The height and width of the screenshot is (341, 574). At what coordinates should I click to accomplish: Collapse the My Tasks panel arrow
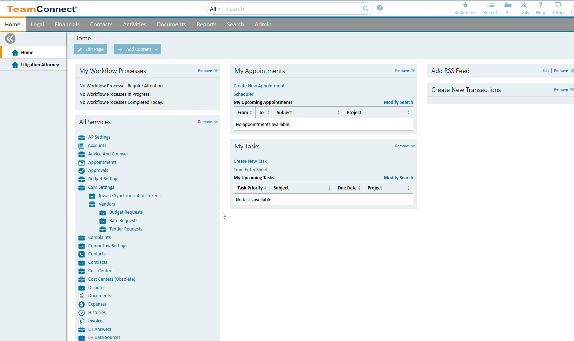[413, 146]
